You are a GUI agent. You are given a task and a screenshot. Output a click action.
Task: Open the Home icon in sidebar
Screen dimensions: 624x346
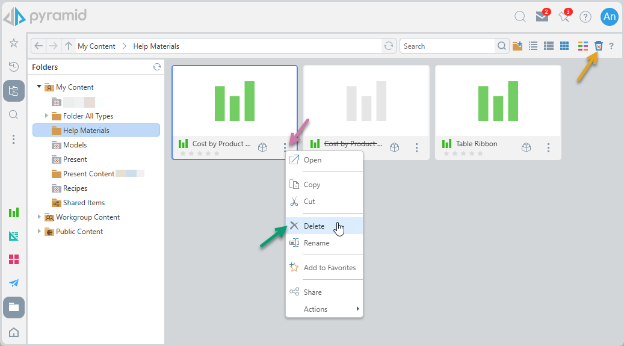(x=14, y=332)
